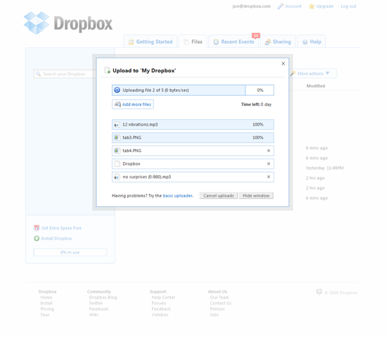Click the jon@dropbox.com email text

click(x=252, y=6)
